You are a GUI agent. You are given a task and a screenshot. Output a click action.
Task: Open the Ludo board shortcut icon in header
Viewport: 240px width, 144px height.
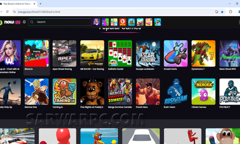click(x=114, y=22)
